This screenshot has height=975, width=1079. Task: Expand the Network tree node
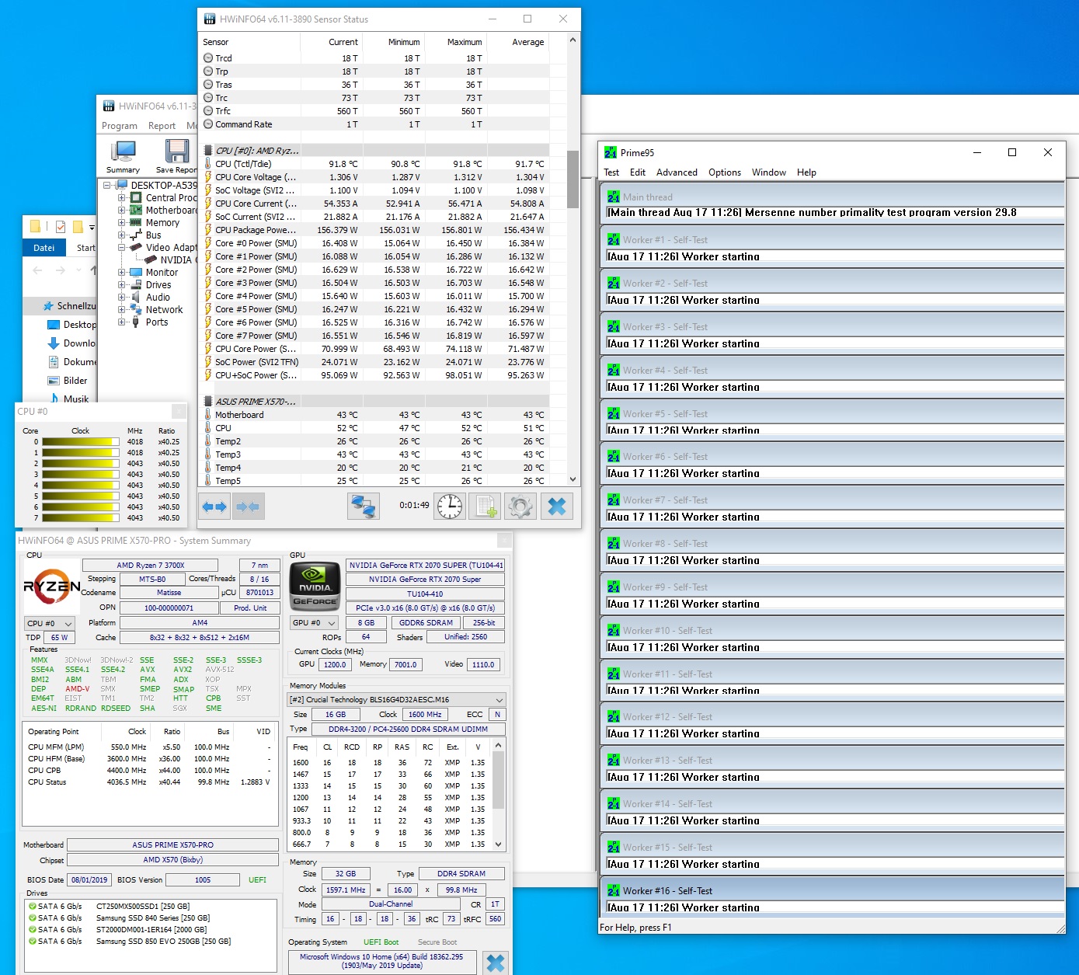click(122, 310)
